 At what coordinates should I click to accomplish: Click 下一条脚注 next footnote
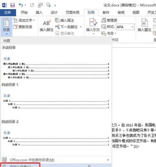click(66, 27)
